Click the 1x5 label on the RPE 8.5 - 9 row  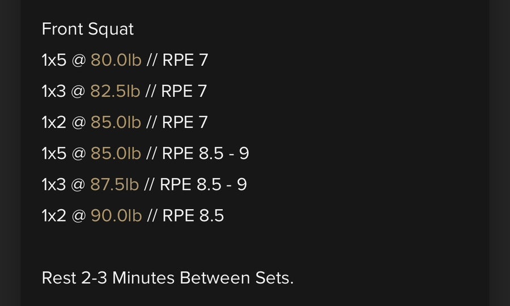coord(54,154)
